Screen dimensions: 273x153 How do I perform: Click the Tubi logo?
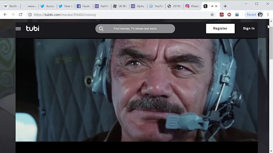[33, 28]
